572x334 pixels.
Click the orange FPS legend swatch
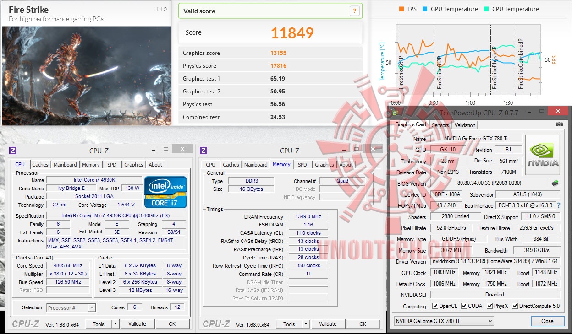coord(401,9)
